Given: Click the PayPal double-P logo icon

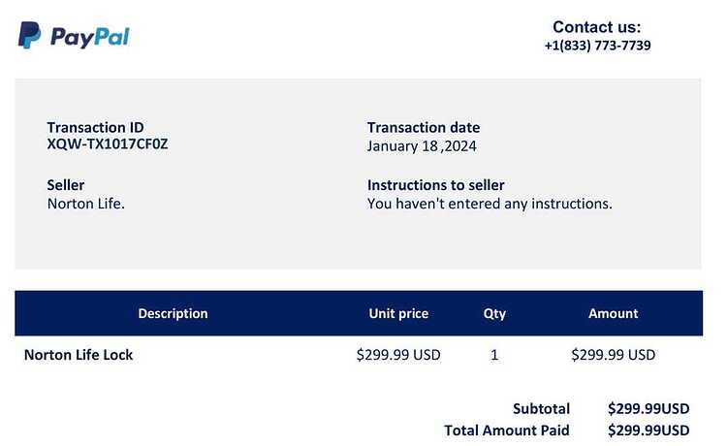Looking at the screenshot, I should click(29, 35).
